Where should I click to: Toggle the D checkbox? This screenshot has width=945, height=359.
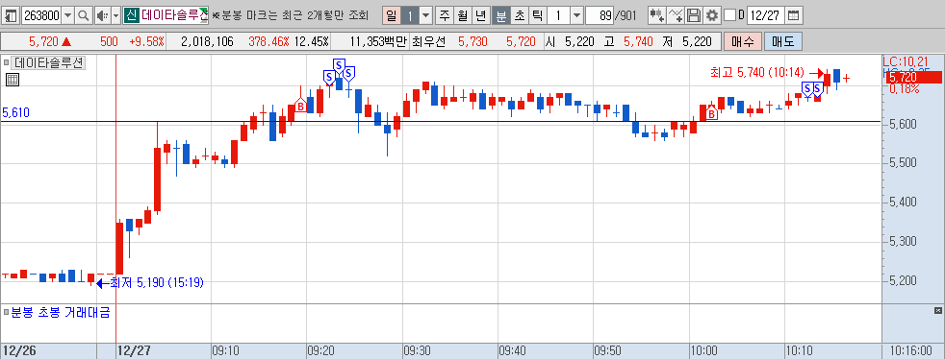pyautogui.click(x=729, y=15)
